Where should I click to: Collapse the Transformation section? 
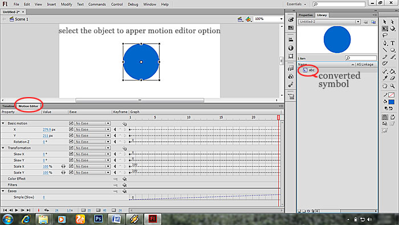[3, 148]
